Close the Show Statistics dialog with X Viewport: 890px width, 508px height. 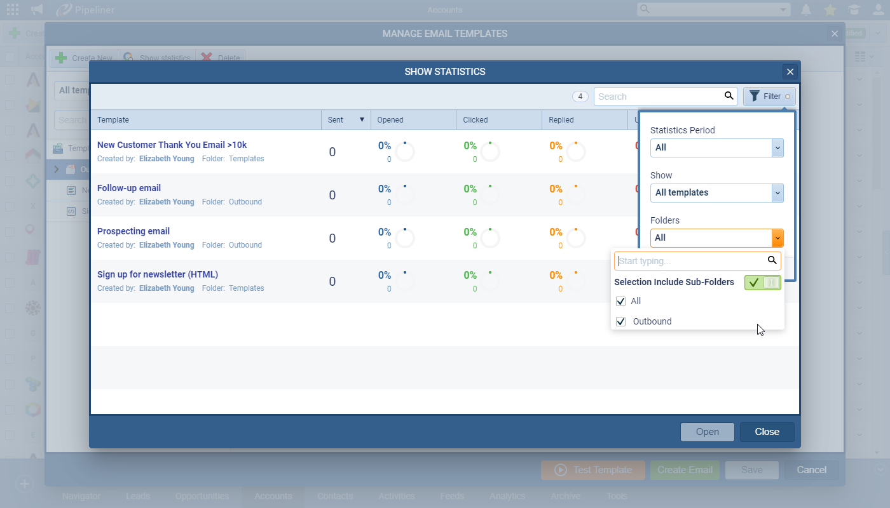coord(790,72)
